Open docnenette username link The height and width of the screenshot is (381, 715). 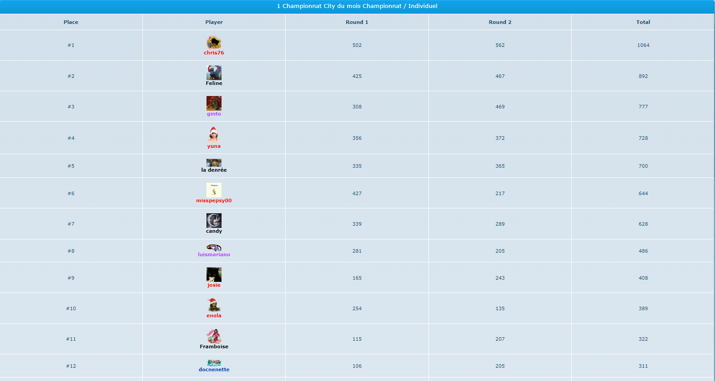pyautogui.click(x=214, y=369)
